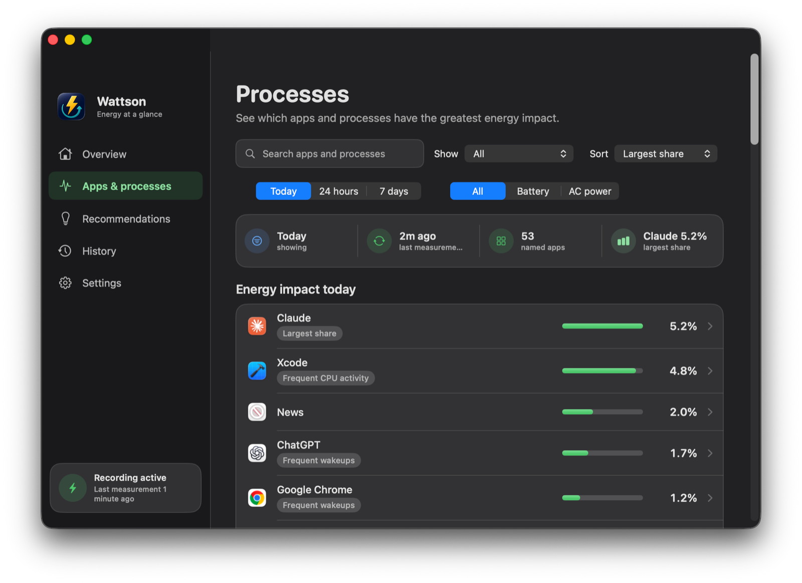This screenshot has width=802, height=583.
Task: Click the Apps & processes pulse icon
Action: point(65,186)
